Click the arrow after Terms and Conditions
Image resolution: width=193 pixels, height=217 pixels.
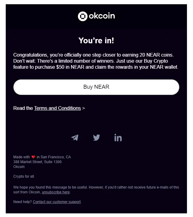tap(84, 108)
